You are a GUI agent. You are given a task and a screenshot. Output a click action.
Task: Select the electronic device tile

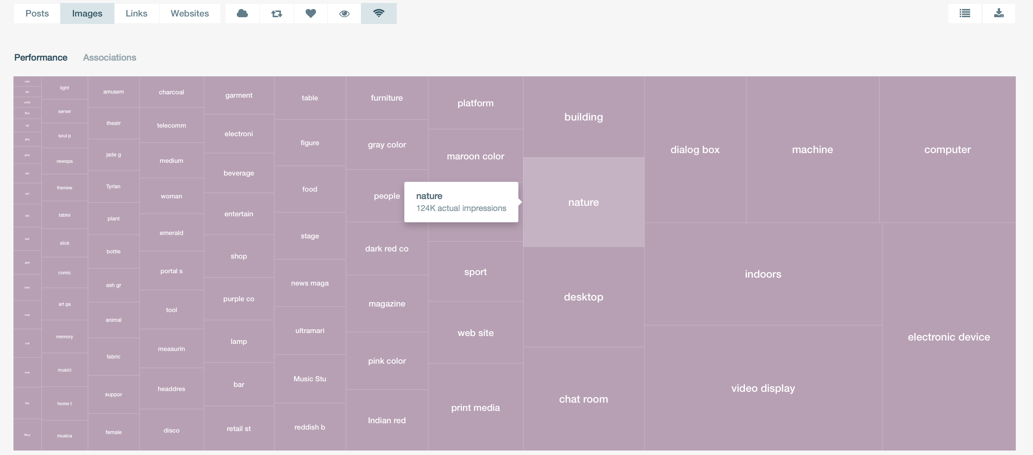tap(949, 337)
